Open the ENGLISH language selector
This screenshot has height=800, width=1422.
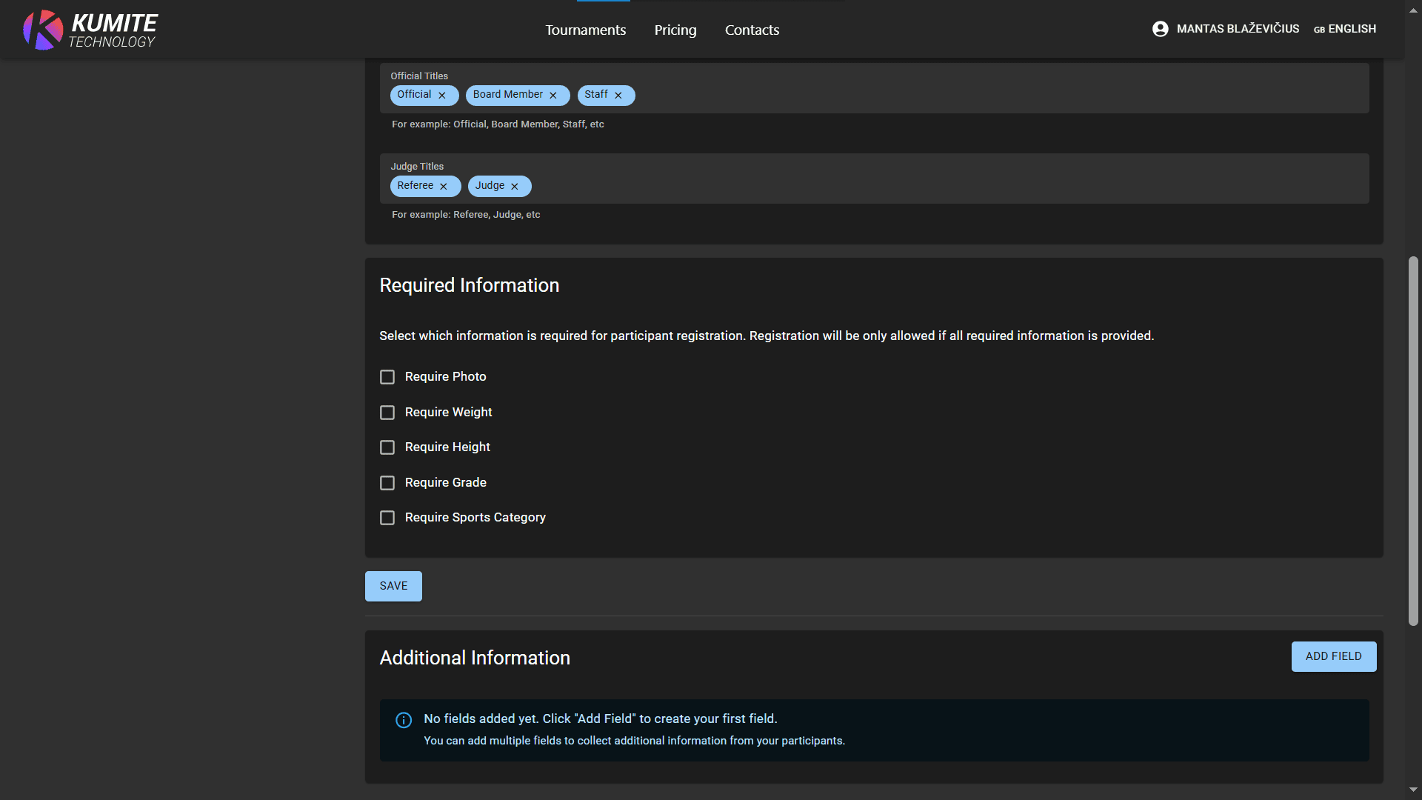tap(1352, 29)
